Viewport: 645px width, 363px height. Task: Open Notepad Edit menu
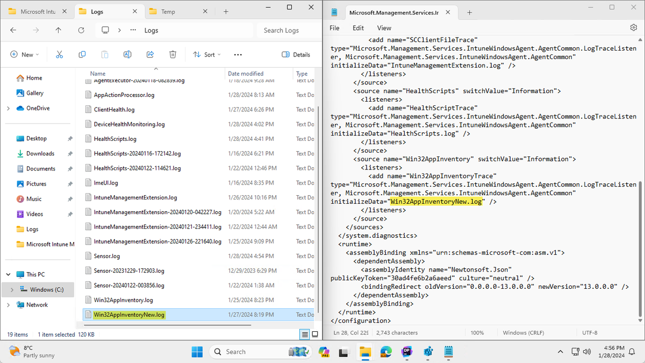[x=358, y=28]
